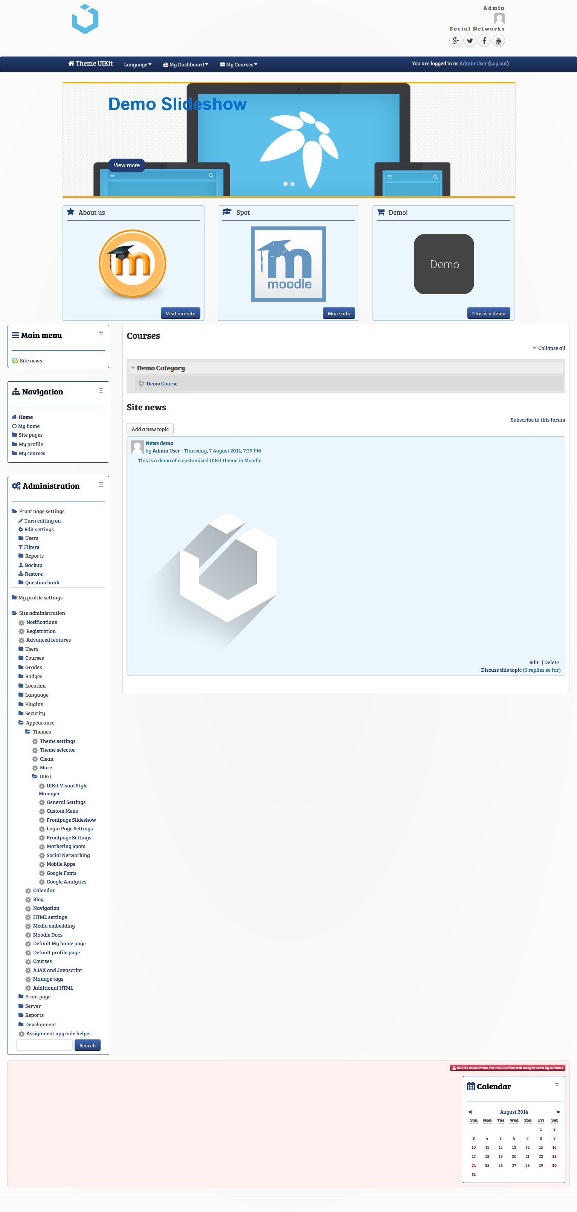Click the Admin user avatar in header
Viewport: 577px width, 1212px height.
tap(499, 18)
